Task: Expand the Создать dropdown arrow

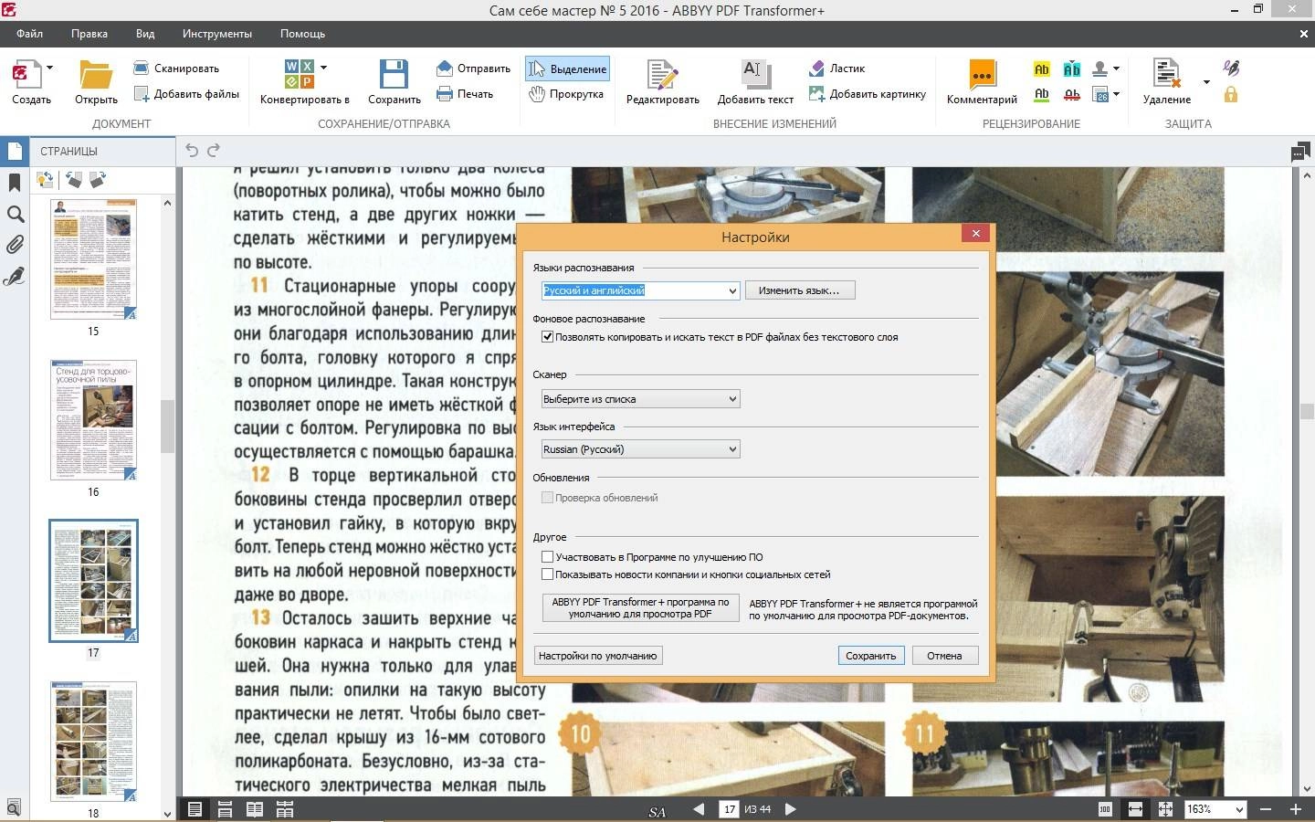Action: click(x=49, y=68)
